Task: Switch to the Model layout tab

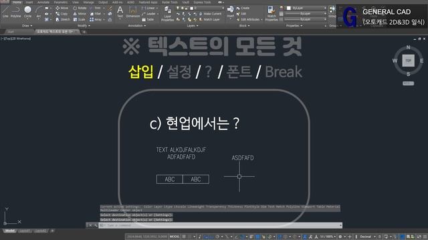Action: click(x=10, y=231)
